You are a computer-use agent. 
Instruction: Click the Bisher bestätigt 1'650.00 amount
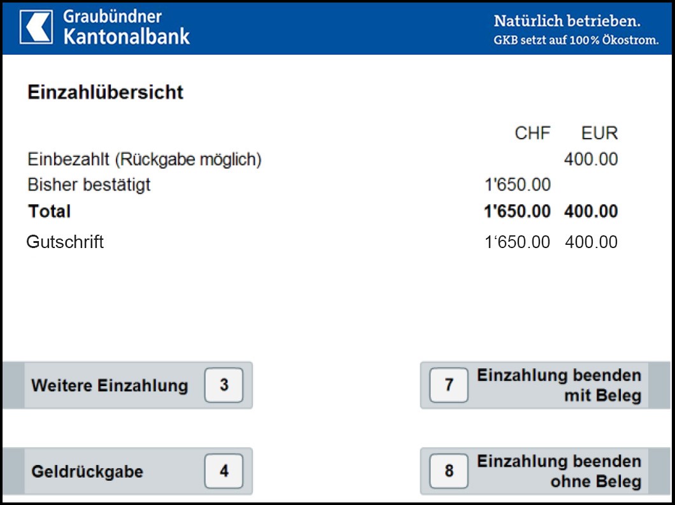click(x=518, y=185)
